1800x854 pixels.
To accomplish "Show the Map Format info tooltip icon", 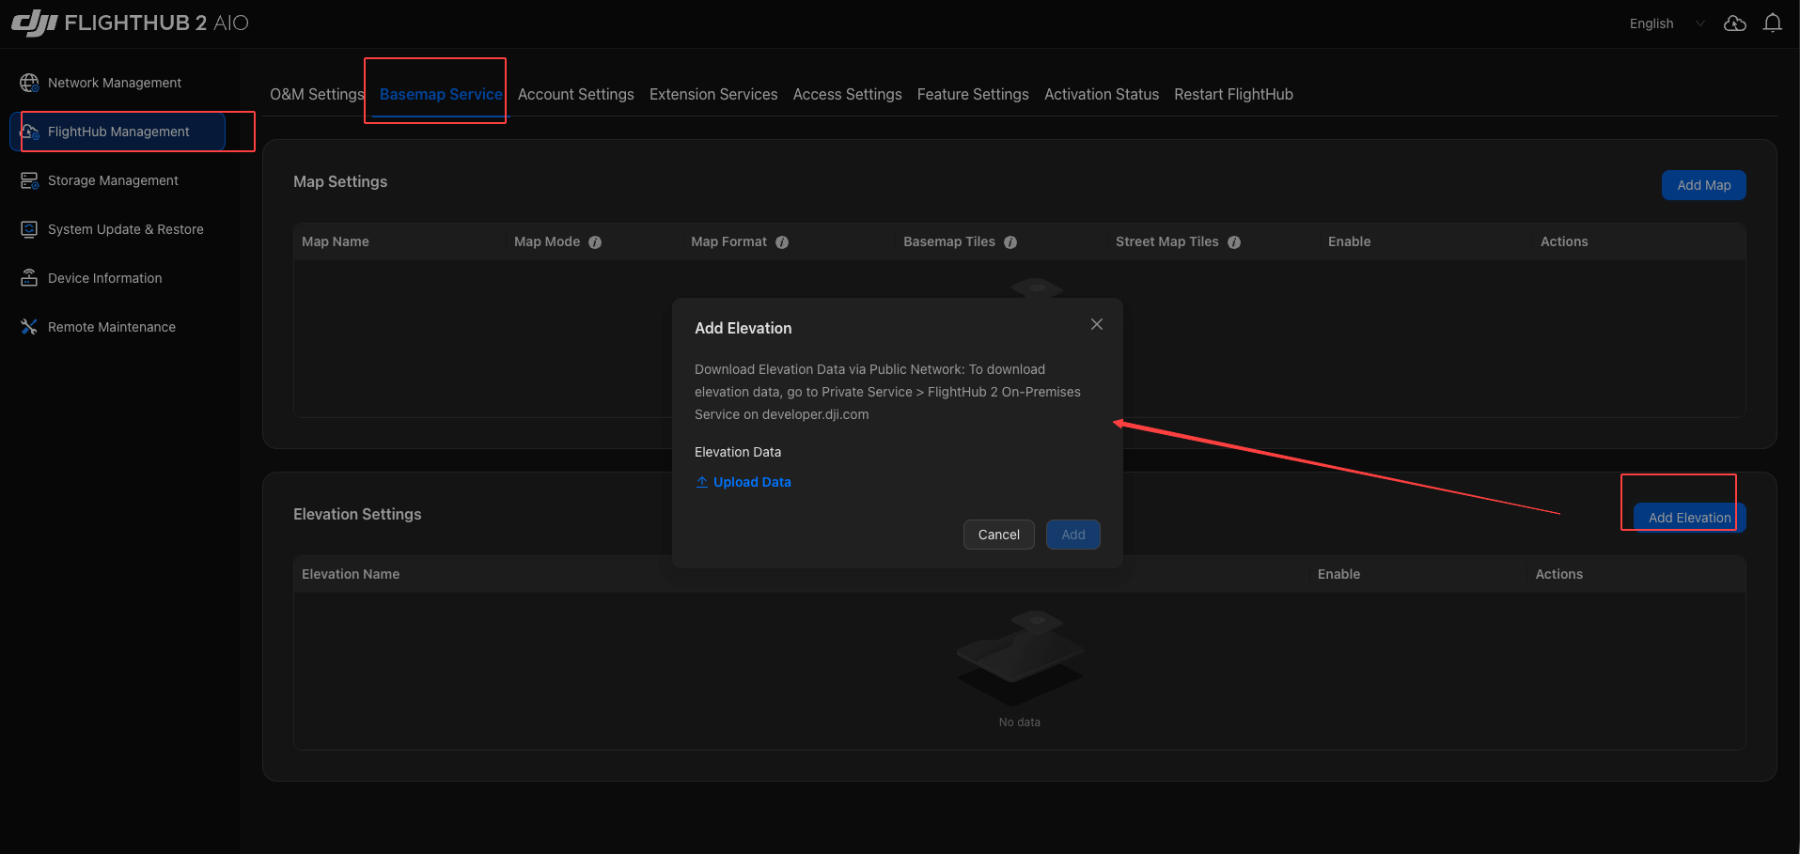I will [782, 242].
